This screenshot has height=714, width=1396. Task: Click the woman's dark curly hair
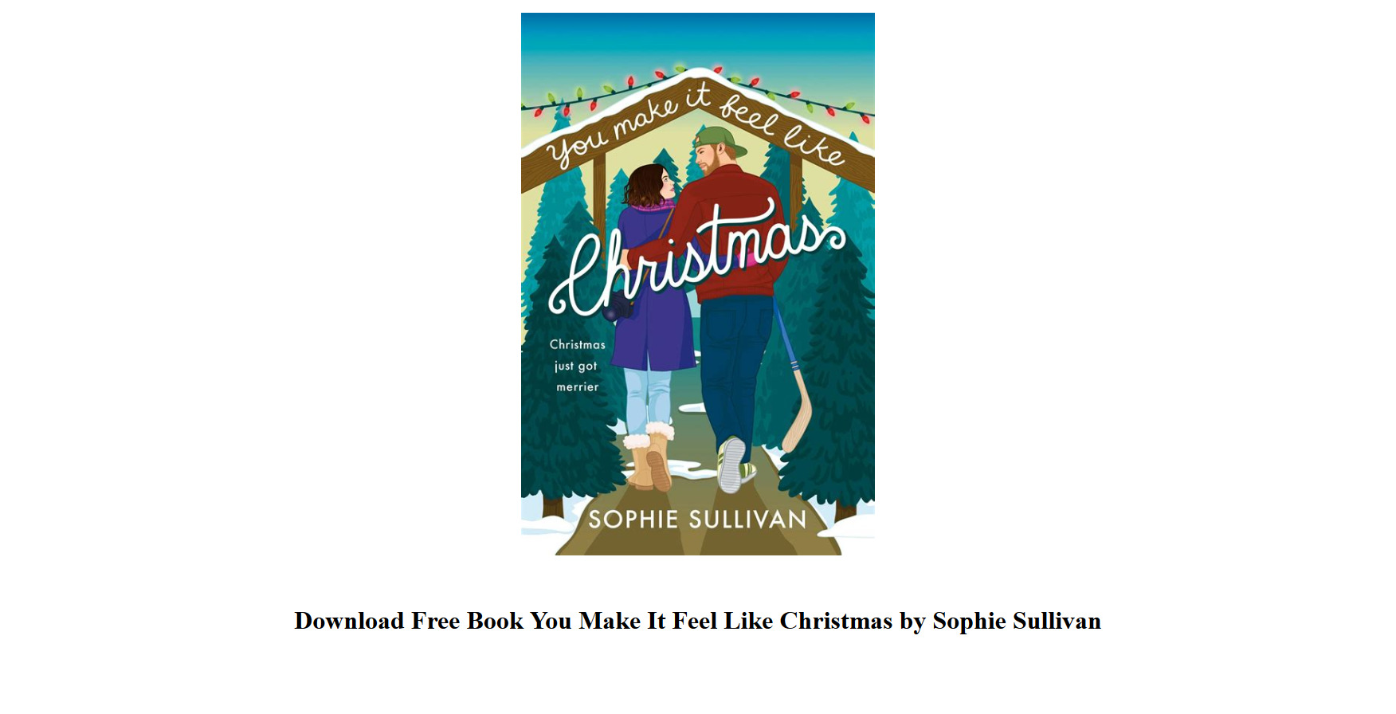tap(647, 185)
